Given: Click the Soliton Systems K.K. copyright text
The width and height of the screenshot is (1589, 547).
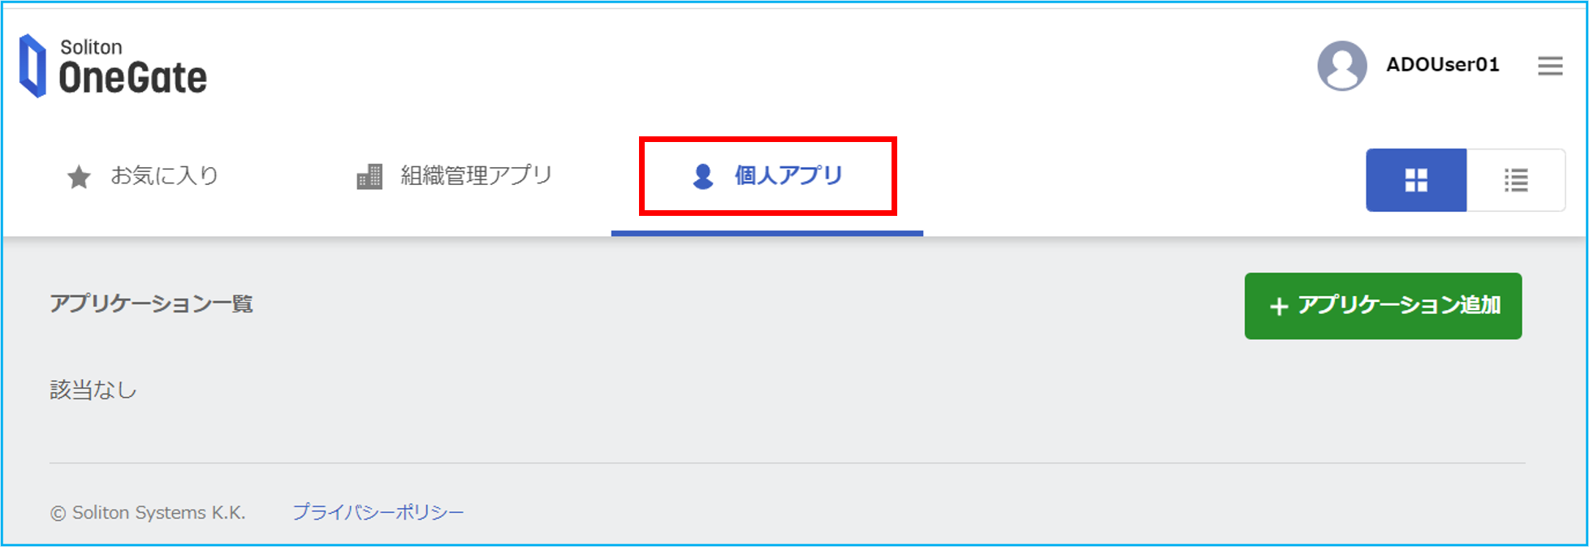Looking at the screenshot, I should pyautogui.click(x=148, y=513).
